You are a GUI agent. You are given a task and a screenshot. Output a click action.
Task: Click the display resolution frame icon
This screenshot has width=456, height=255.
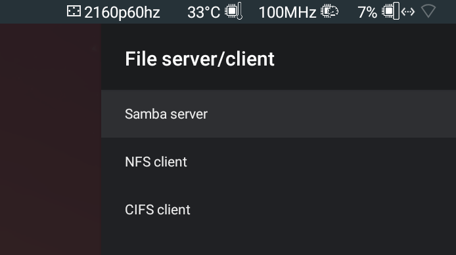(x=74, y=11)
